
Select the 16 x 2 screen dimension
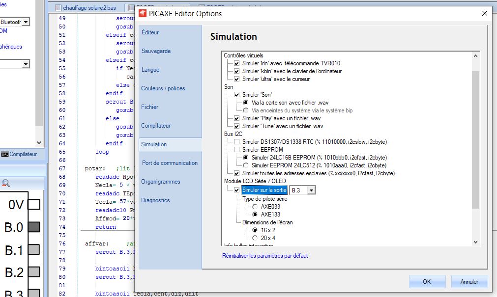click(255, 230)
